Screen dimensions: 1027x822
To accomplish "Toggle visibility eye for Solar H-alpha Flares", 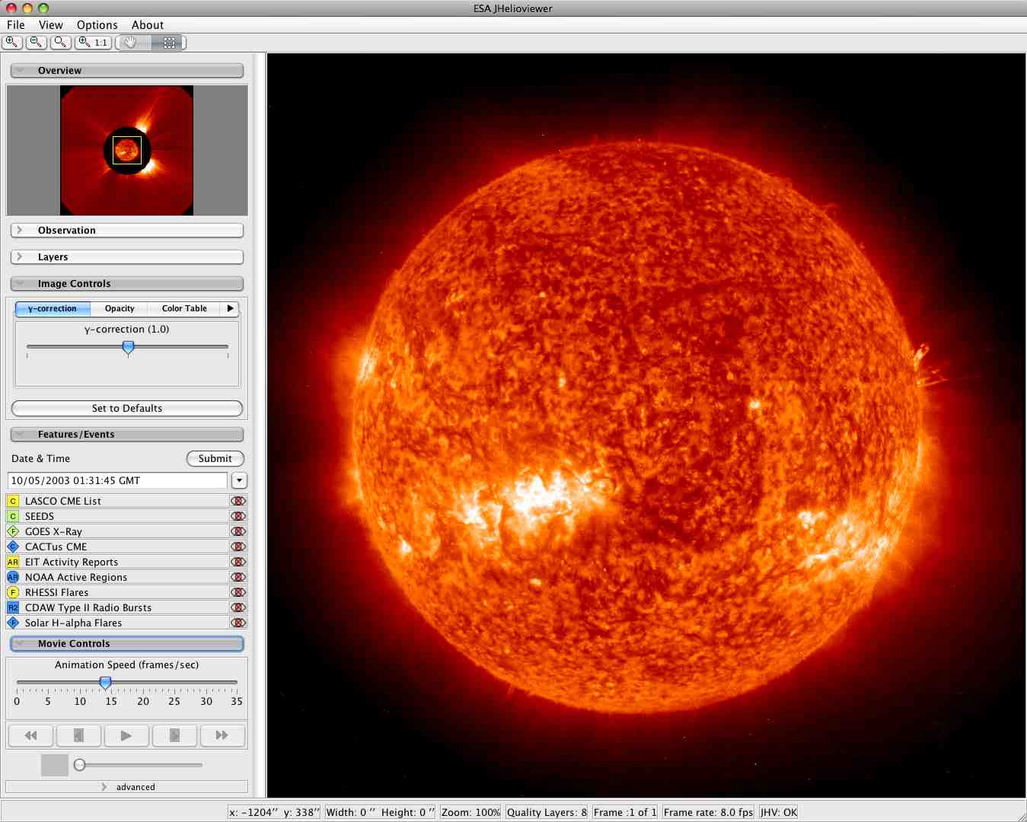I will [238, 623].
